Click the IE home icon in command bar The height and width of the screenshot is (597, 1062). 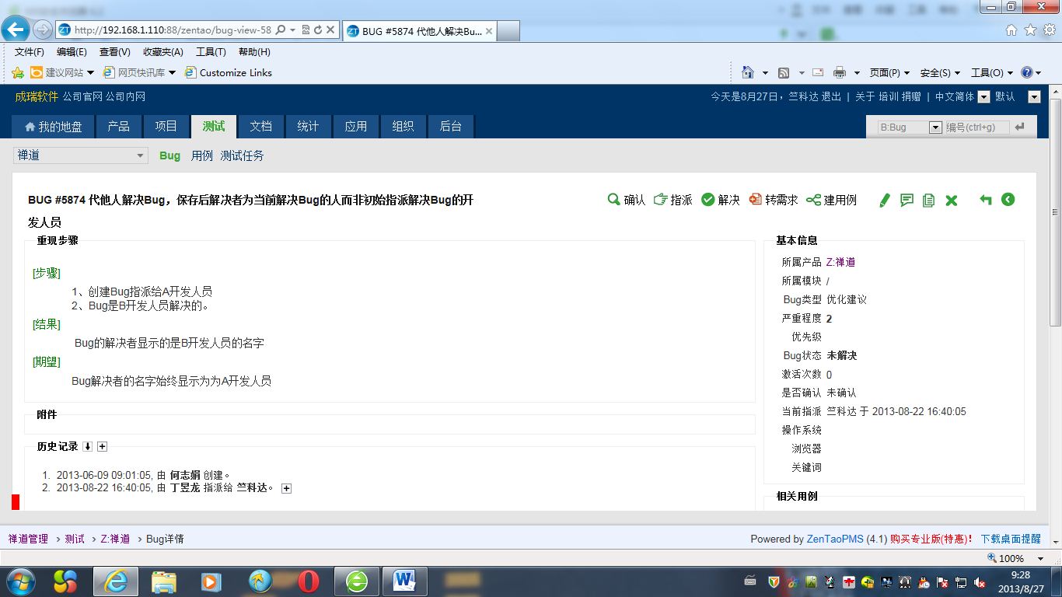(x=748, y=72)
